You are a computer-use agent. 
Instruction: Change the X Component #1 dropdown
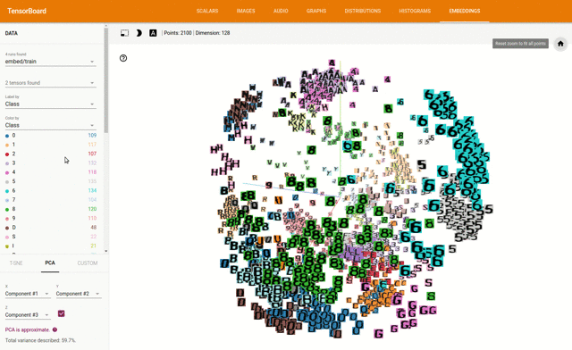(28, 294)
